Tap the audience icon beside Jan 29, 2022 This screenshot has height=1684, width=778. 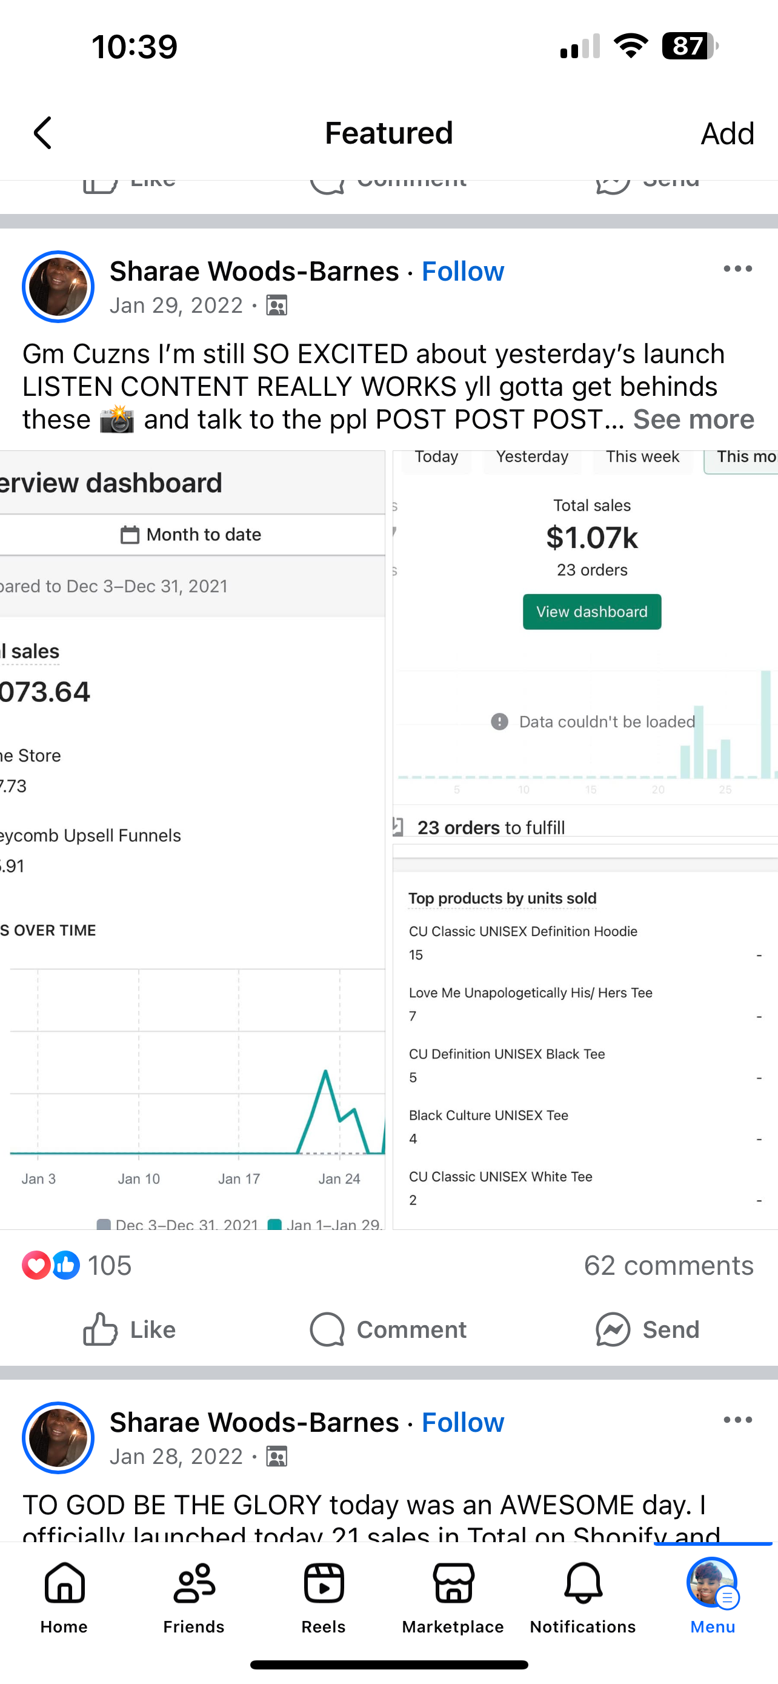click(x=277, y=306)
